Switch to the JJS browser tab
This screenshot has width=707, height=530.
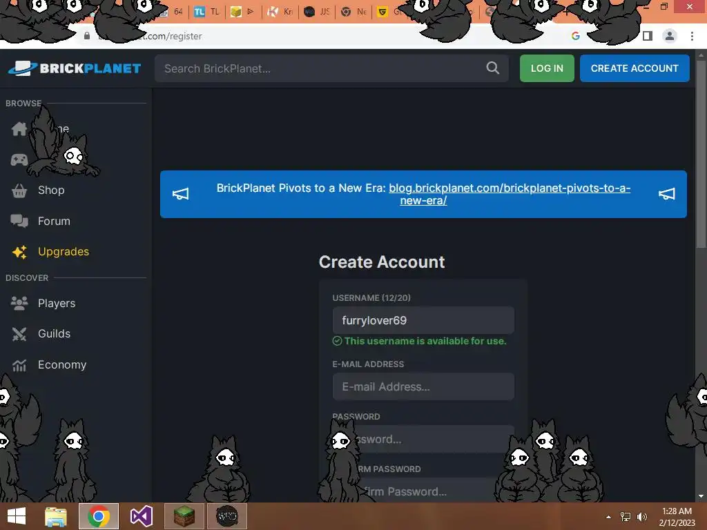(x=316, y=12)
